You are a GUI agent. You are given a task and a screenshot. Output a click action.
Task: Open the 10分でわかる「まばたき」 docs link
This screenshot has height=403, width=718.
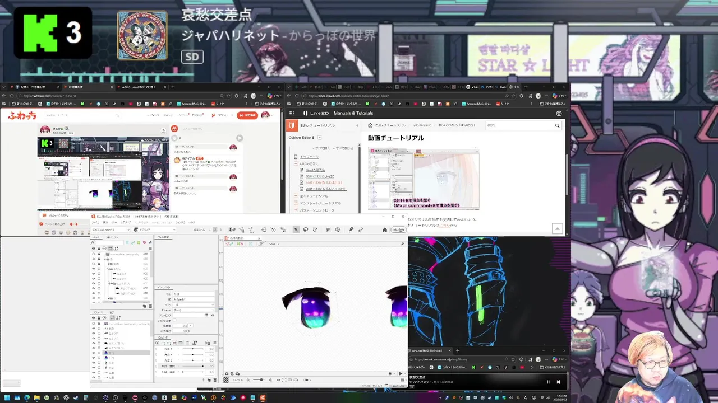[325, 182]
